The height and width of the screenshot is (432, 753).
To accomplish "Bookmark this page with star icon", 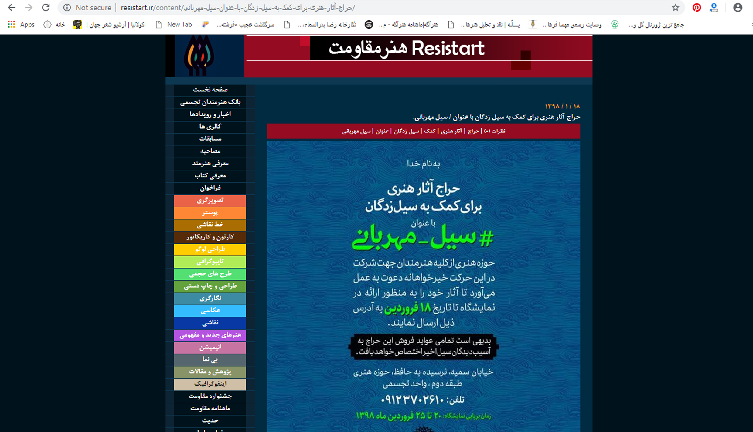I will (x=675, y=8).
